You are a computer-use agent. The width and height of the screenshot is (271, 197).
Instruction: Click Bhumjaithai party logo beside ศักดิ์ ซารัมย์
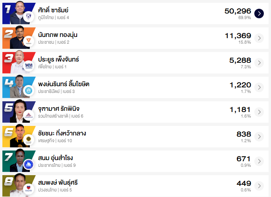tap(29, 16)
